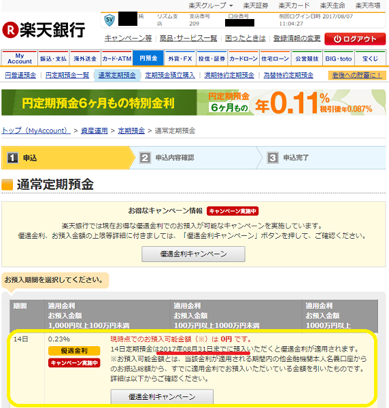Open the キャンペーン等 link
389x408 pixels.
tap(128, 39)
